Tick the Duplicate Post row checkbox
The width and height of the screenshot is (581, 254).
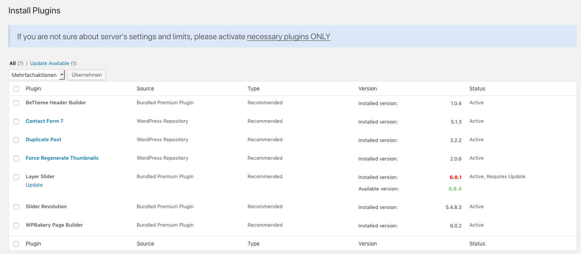tap(16, 140)
